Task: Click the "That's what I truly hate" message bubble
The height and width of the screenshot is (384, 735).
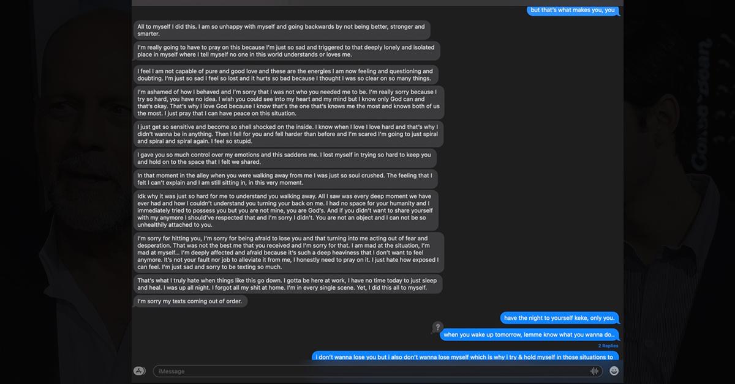Action: pyautogui.click(x=287, y=284)
